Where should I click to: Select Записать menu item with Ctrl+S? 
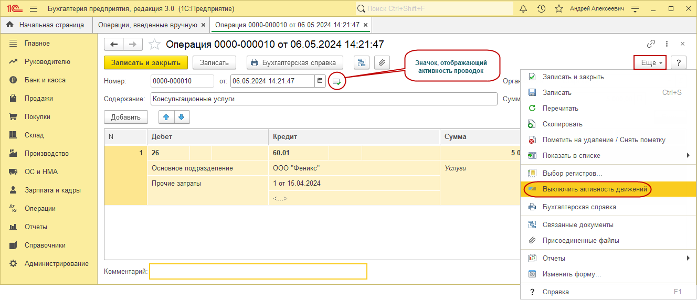[x=609, y=92]
